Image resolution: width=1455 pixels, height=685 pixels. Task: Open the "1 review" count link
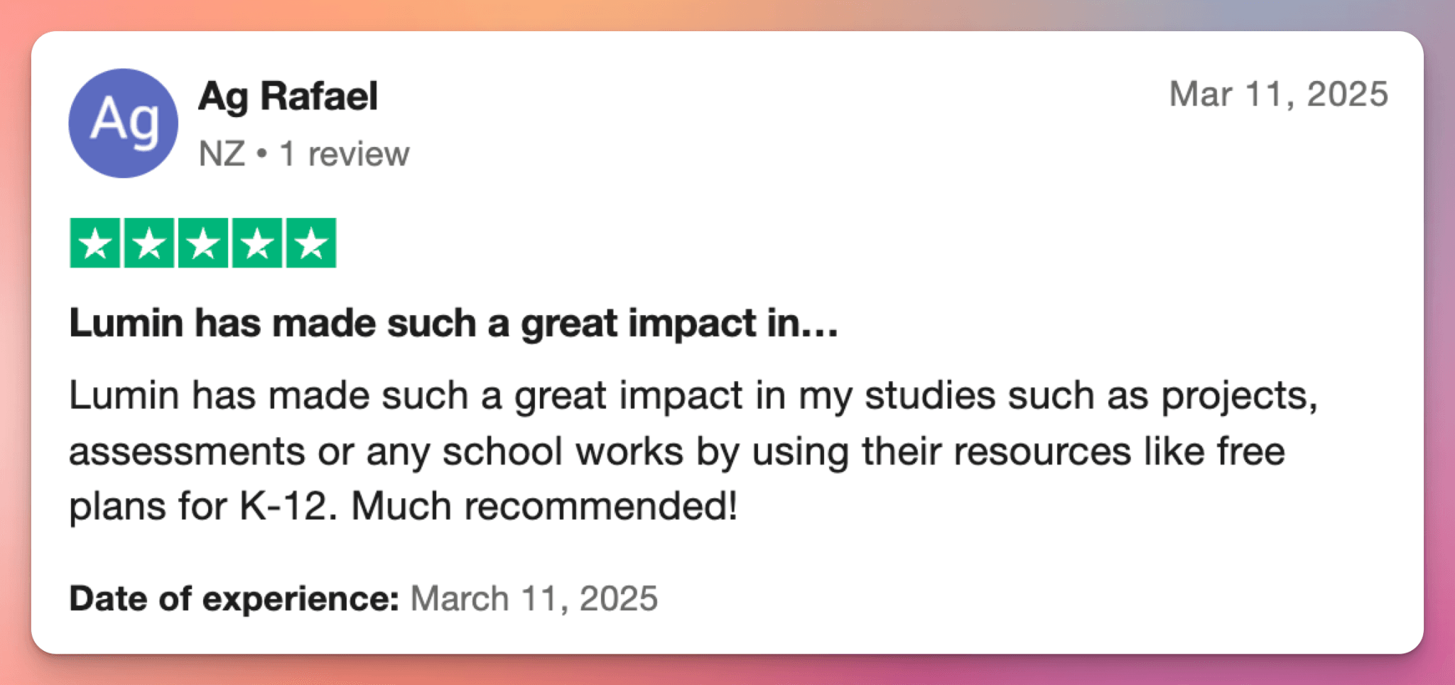click(345, 153)
